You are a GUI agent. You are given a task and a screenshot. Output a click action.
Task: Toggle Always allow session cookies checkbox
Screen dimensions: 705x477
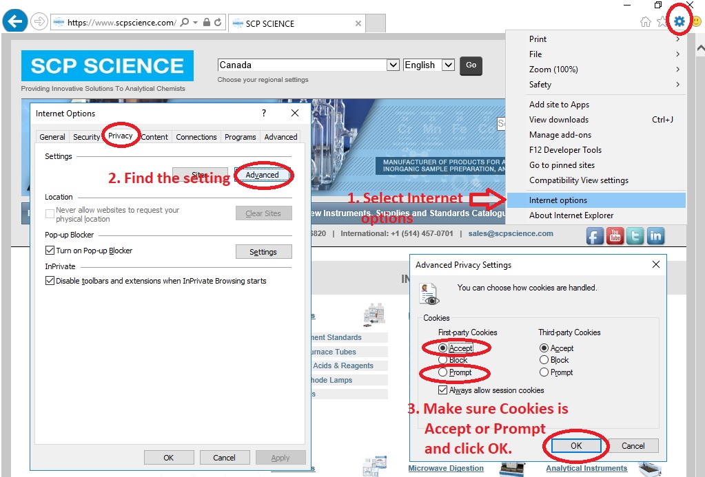coord(443,390)
